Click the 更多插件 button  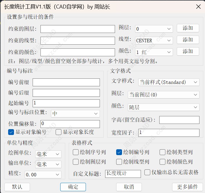188,187
